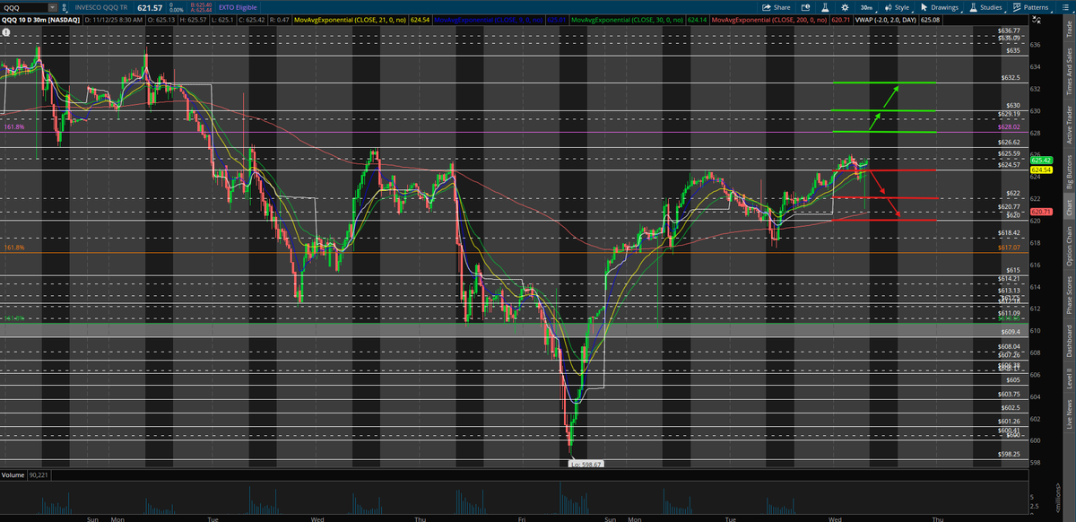The width and height of the screenshot is (1076, 522).
Task: Toggle the Level II sidebar panel
Action: pos(1069,379)
